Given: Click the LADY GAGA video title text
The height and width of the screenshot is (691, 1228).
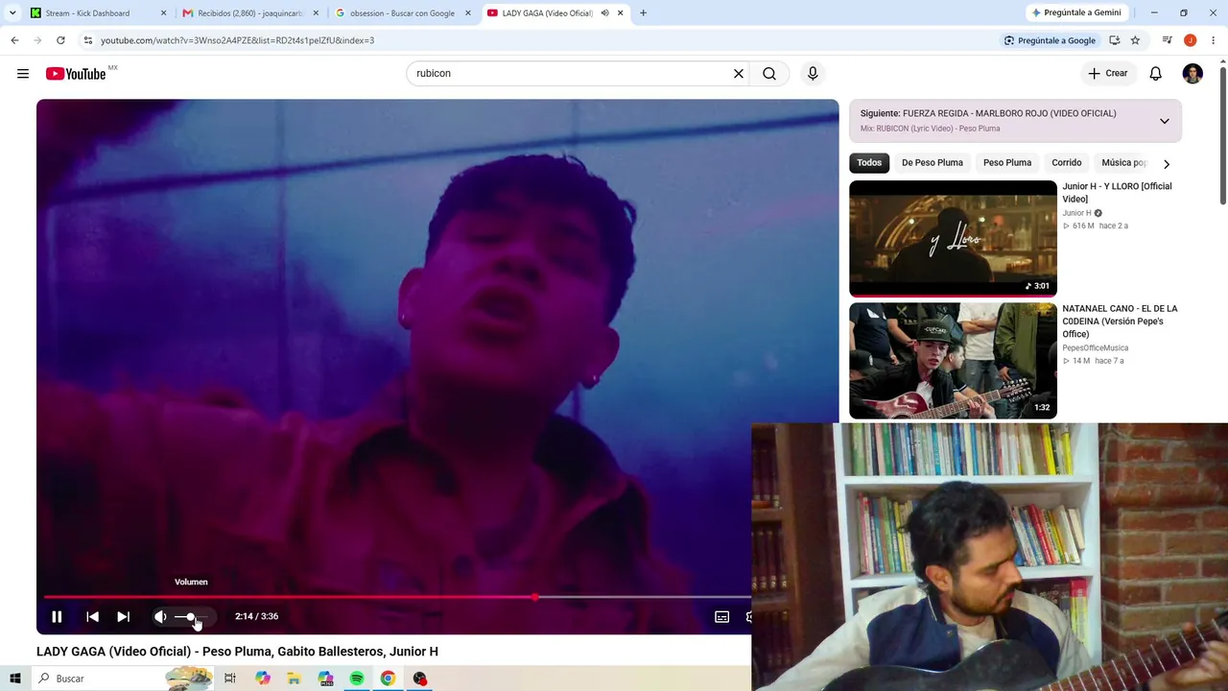Looking at the screenshot, I should [237, 652].
